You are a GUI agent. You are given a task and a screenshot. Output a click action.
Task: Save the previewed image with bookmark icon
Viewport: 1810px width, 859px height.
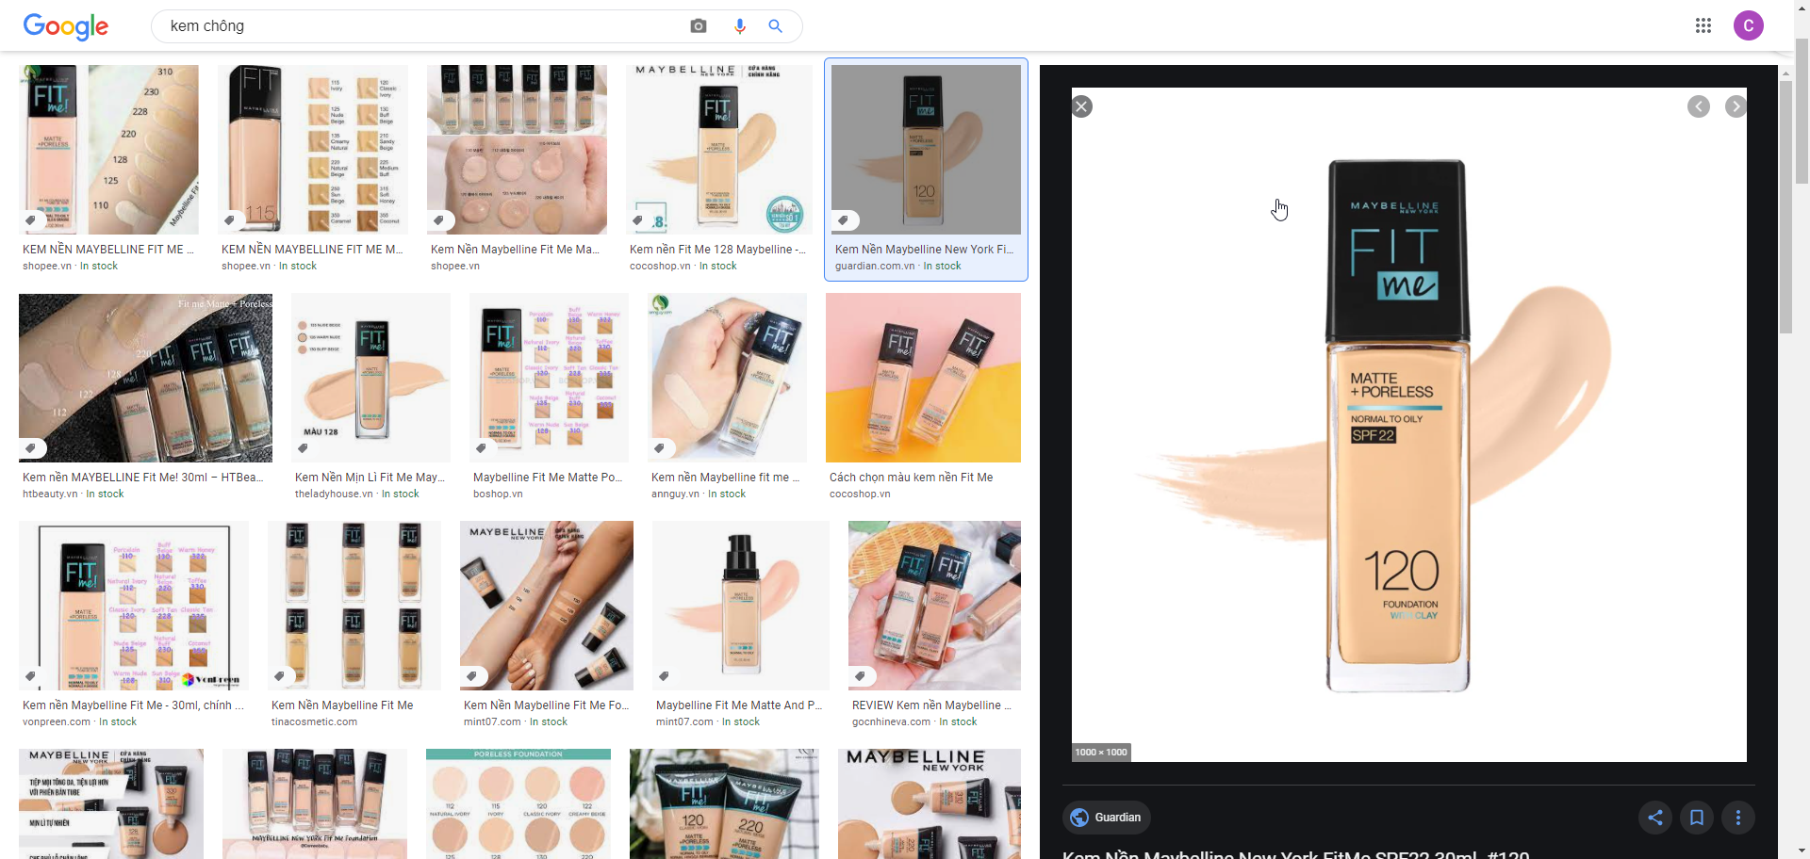pyautogui.click(x=1697, y=818)
